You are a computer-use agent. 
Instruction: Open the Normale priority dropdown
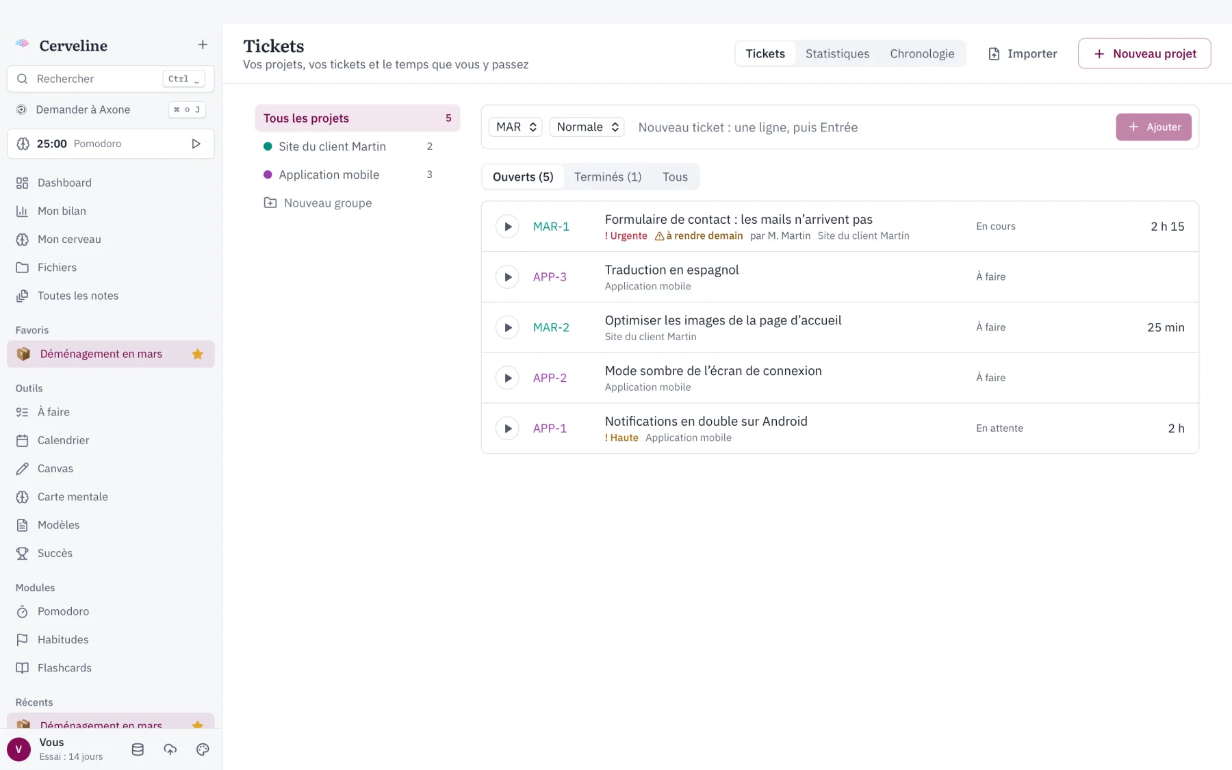(587, 127)
